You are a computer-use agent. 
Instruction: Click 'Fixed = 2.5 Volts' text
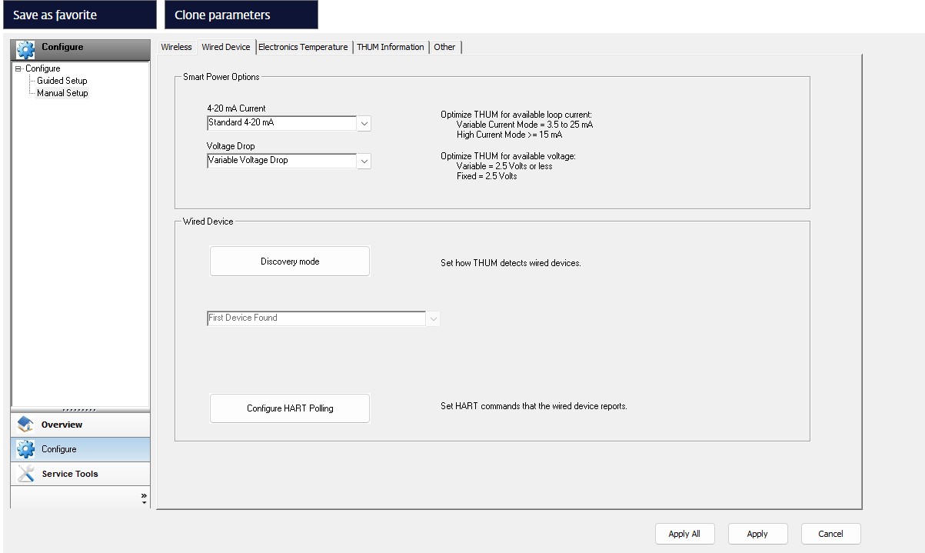coord(487,176)
